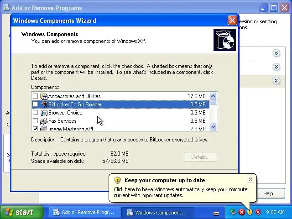
Task: Check the Fax Services checkbox
Action: point(35,120)
